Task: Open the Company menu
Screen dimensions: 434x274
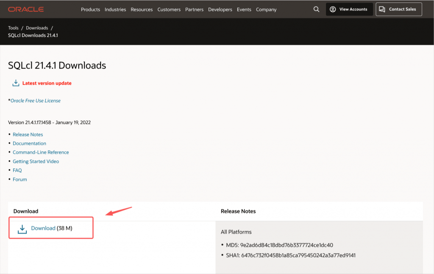Action: [266, 9]
